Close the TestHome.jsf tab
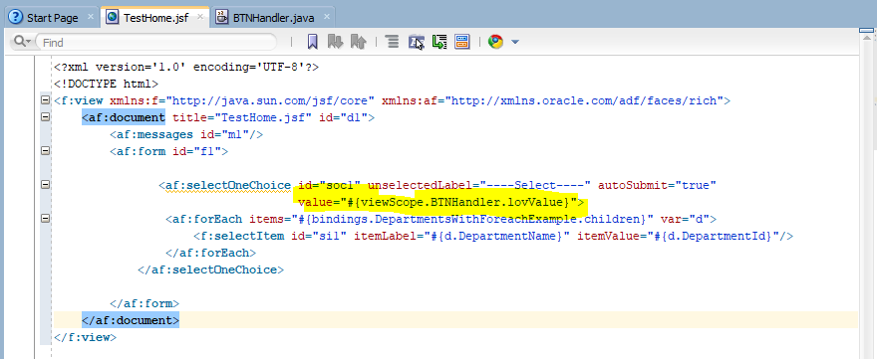 (x=199, y=17)
